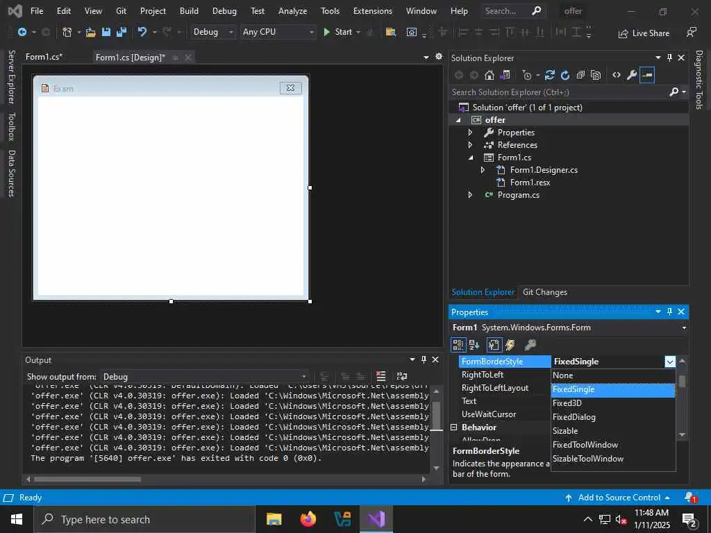Clear the Output window with the Clear All icon
The width and height of the screenshot is (711, 533).
coord(381,376)
